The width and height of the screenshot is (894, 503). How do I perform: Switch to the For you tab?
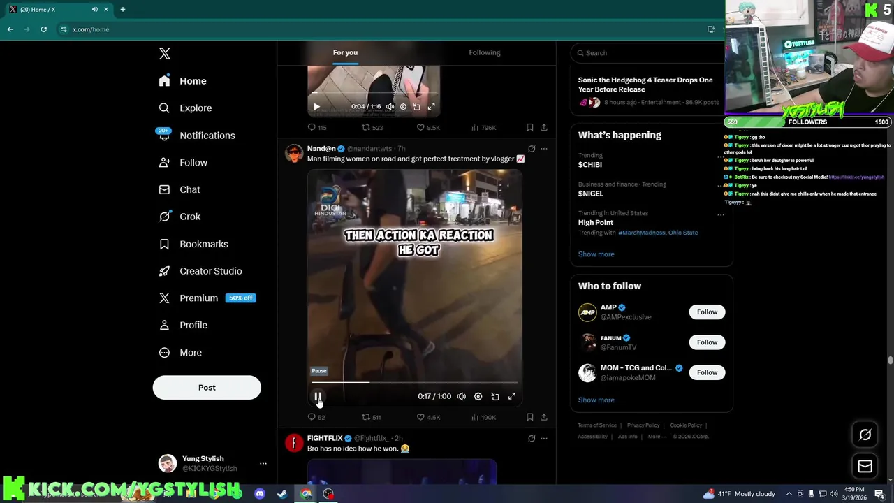(x=345, y=52)
